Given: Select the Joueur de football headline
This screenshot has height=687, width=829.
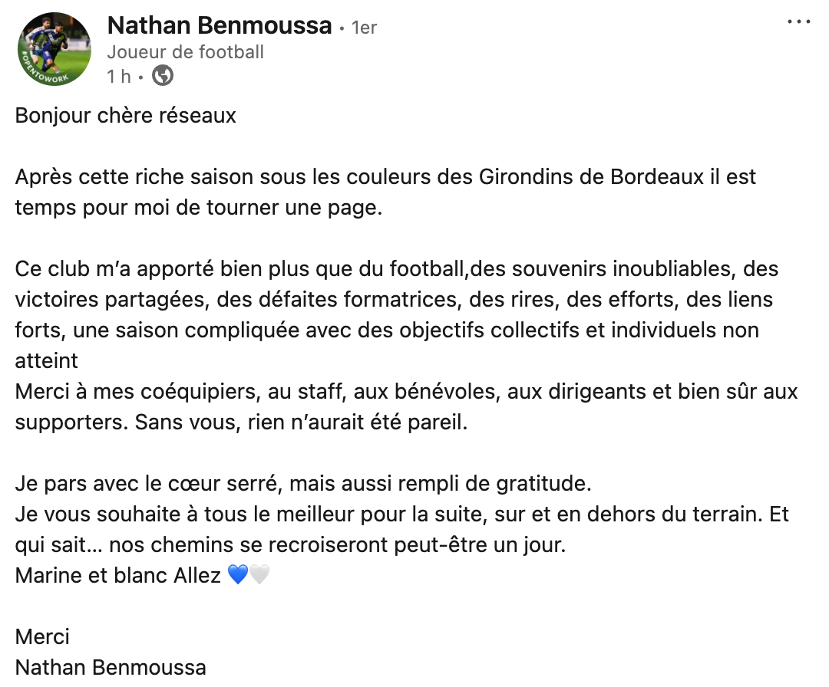Looking at the screenshot, I should click(185, 52).
